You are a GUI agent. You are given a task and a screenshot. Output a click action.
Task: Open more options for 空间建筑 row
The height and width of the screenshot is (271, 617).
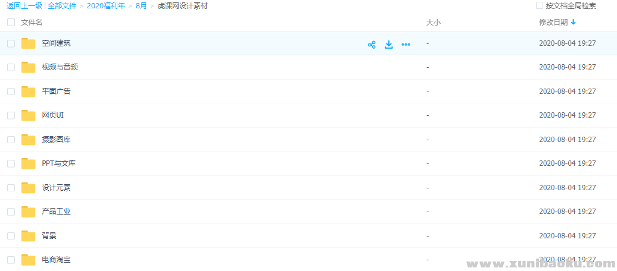click(406, 45)
